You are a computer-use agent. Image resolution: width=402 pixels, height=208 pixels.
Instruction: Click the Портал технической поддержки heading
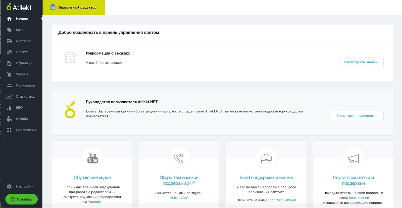353,180
